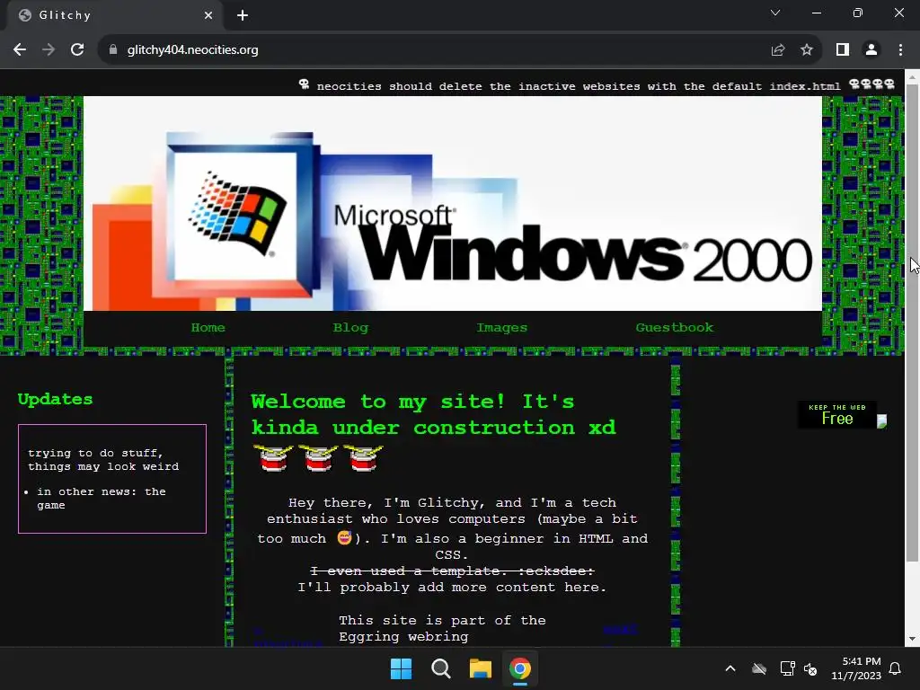Open a new browser tab
This screenshot has height=690, width=920.
pyautogui.click(x=243, y=15)
